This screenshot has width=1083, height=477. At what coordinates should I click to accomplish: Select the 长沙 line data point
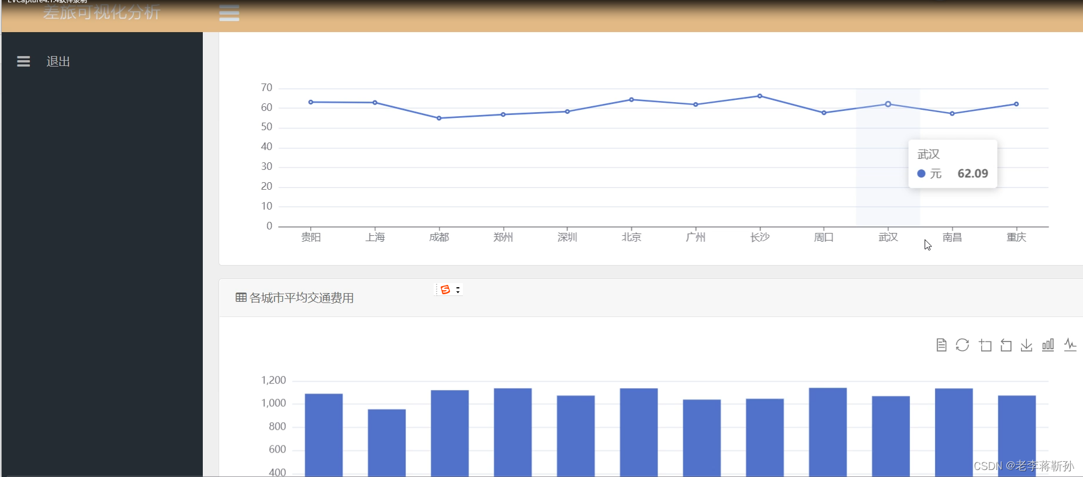(760, 96)
